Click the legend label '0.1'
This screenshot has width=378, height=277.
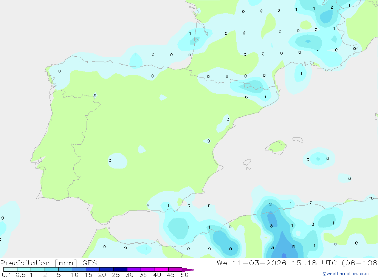coord(6,275)
